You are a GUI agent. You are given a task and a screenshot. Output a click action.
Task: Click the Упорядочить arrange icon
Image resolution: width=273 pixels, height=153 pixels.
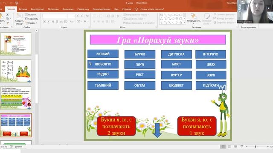coord(193,16)
